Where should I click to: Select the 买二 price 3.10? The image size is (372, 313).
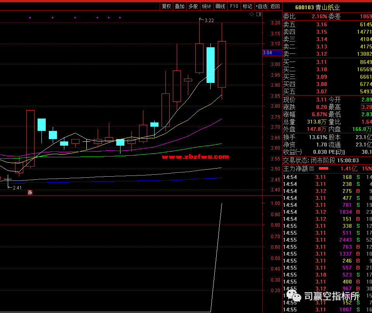click(322, 69)
